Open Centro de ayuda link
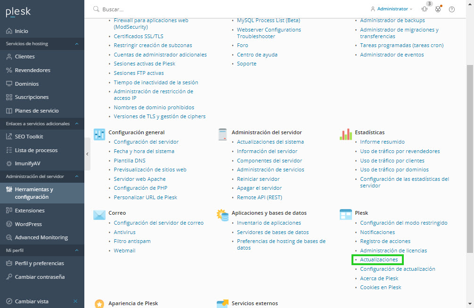This screenshot has height=308, width=474. (257, 55)
